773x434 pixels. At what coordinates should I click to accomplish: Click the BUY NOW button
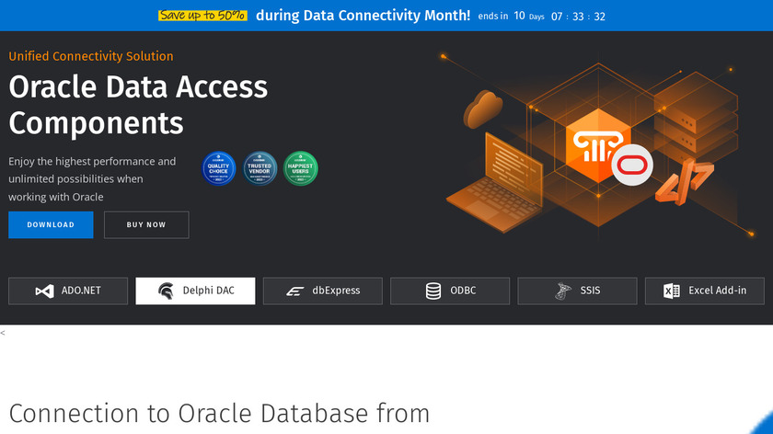click(x=146, y=224)
